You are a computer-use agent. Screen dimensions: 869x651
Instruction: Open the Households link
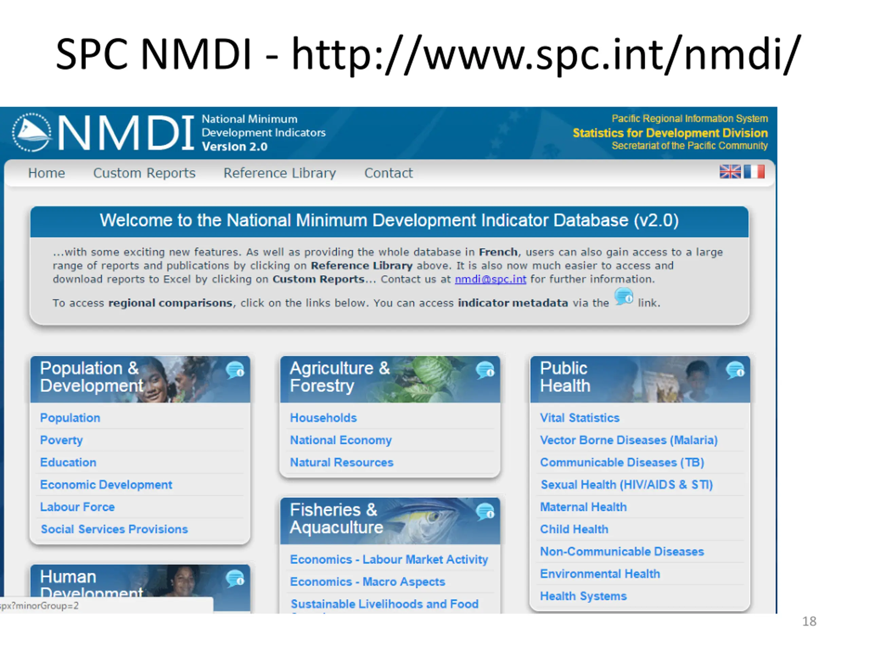[x=323, y=418]
